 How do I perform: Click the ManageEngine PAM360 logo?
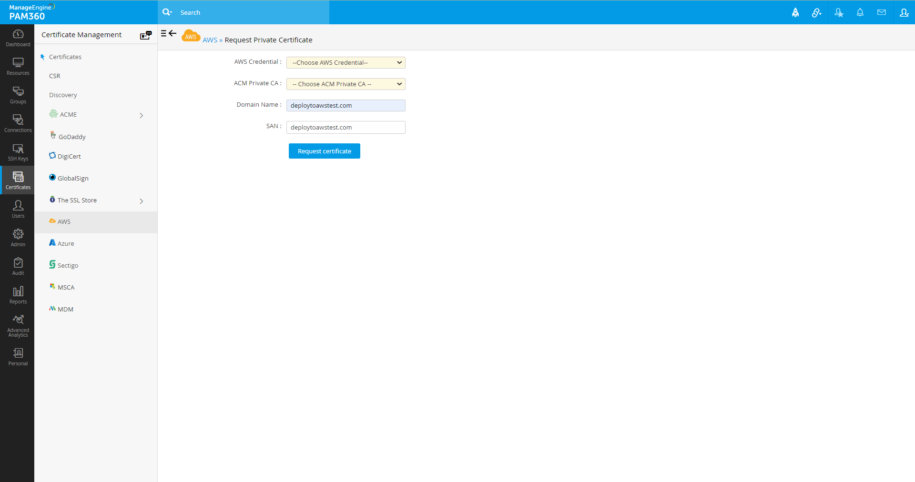pyautogui.click(x=31, y=12)
